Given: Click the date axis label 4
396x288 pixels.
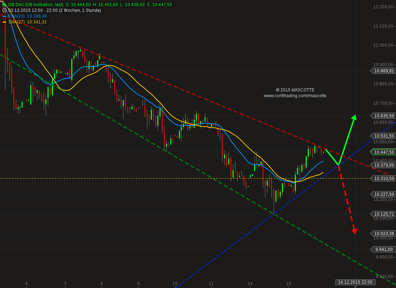Looking at the screenshot, I should click(27, 284).
